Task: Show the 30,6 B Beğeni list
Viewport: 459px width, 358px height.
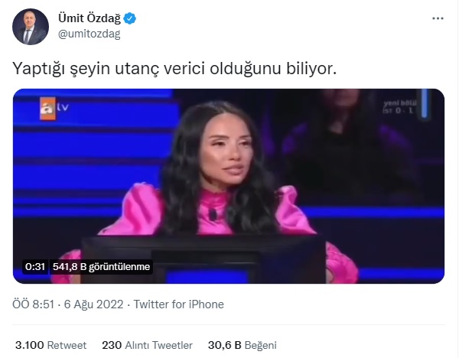Action: click(x=242, y=345)
